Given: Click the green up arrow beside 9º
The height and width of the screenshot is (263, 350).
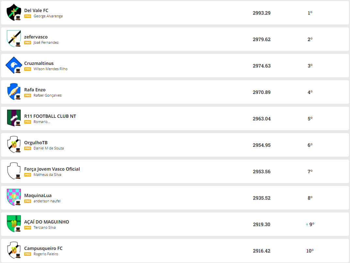Looking at the screenshot, I should pos(307,224).
